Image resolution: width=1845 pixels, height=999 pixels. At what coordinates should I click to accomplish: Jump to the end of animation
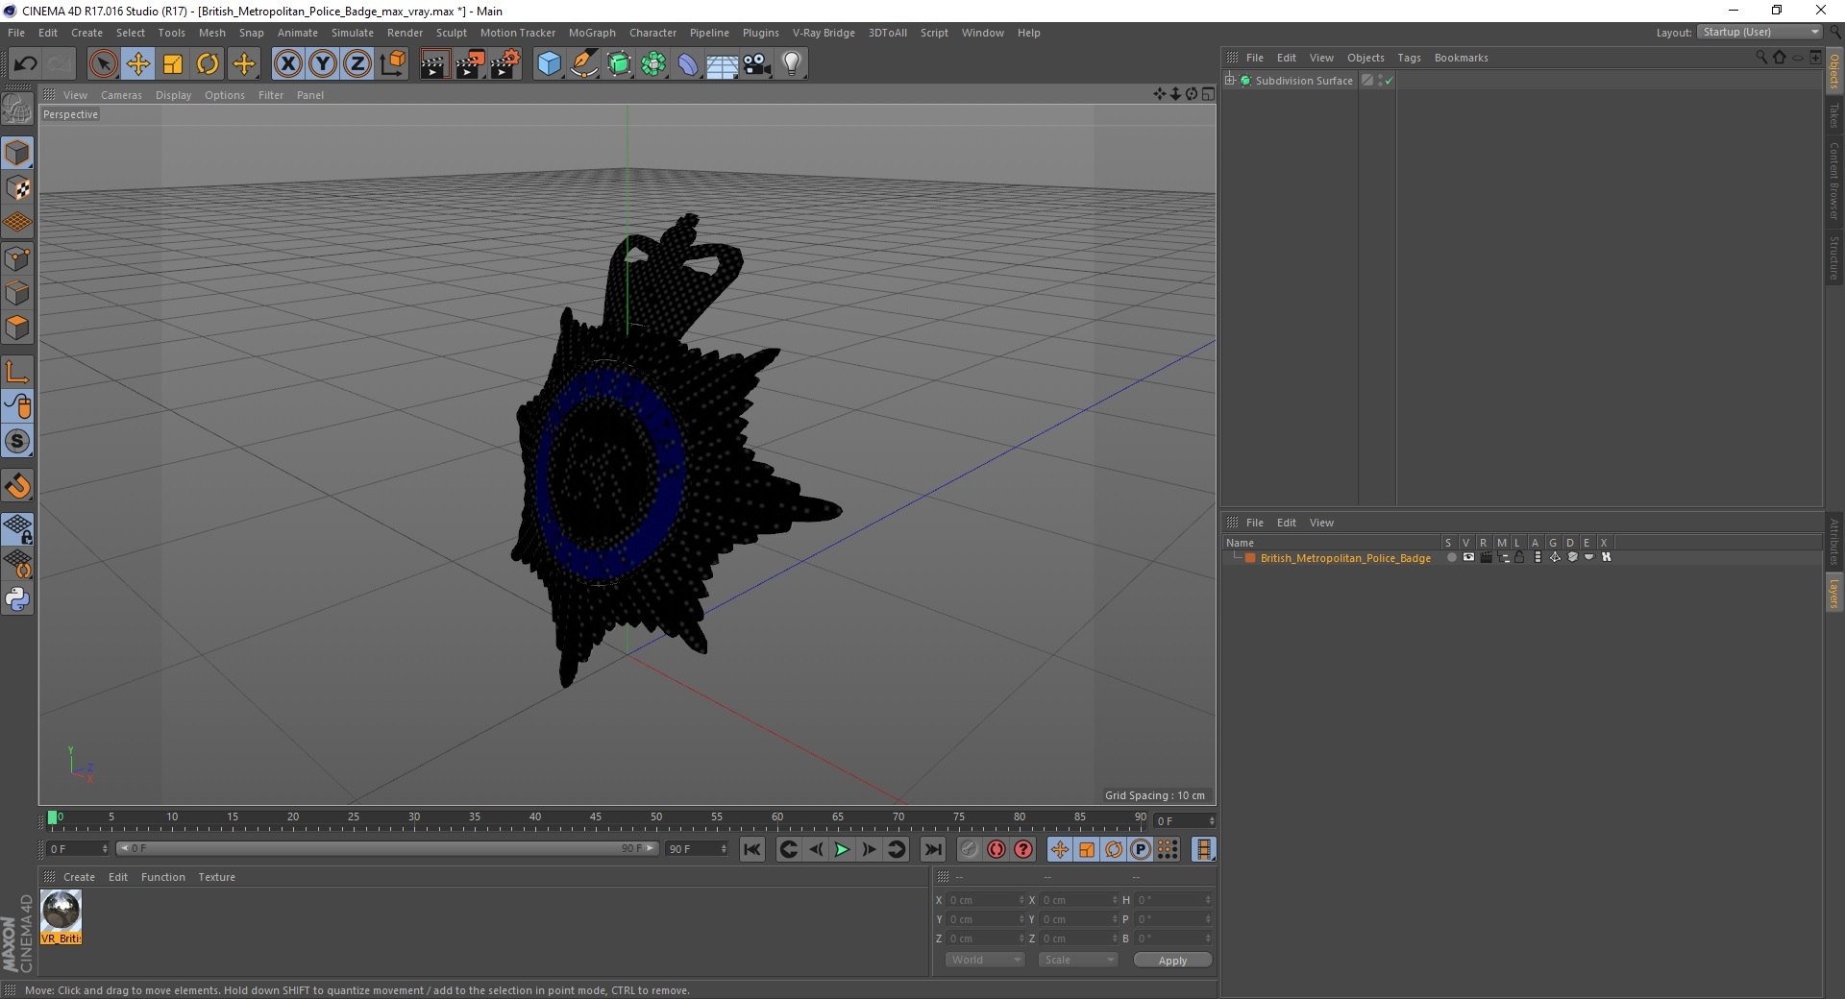point(932,849)
